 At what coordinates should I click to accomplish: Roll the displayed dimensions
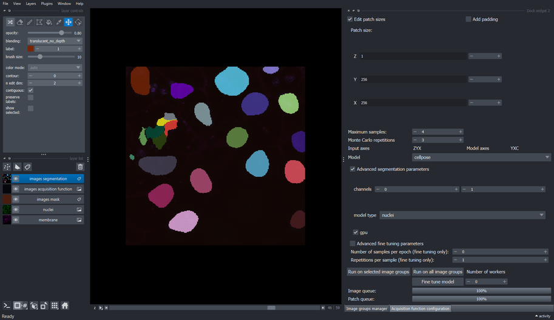tap(34, 305)
